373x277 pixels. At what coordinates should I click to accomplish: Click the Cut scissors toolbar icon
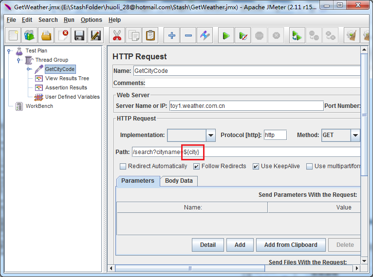[117, 35]
